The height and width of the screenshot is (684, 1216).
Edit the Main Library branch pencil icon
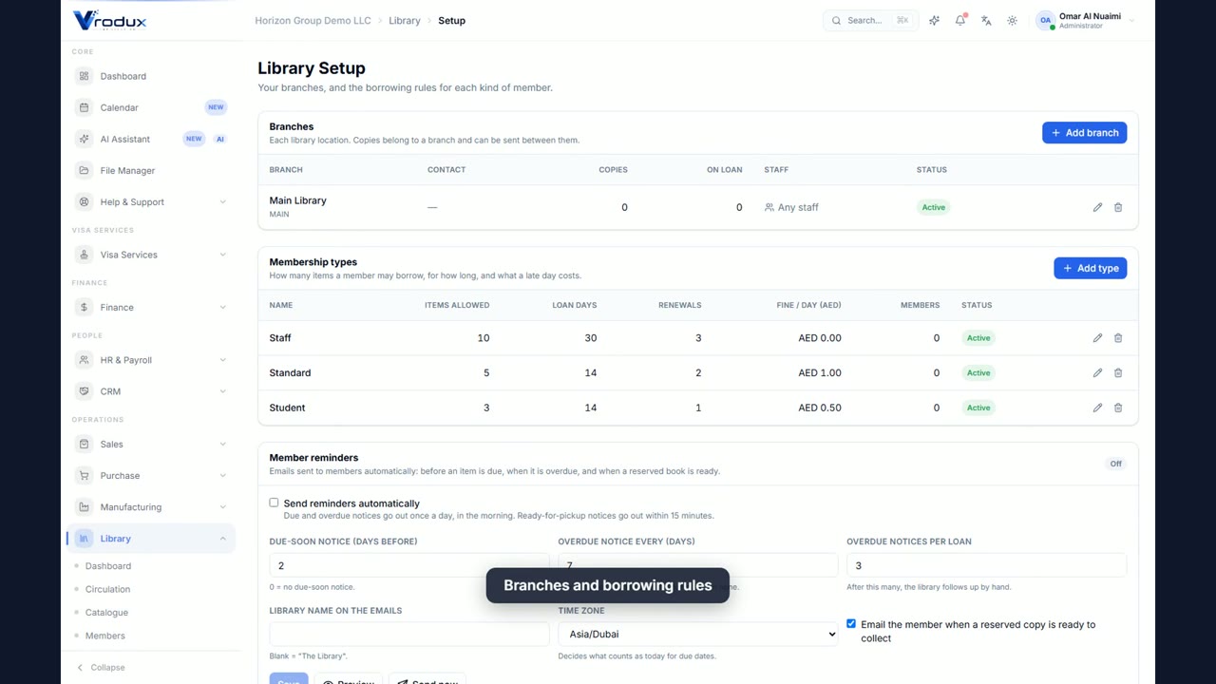coord(1097,207)
